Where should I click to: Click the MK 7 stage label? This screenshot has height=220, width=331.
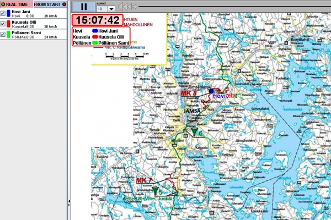(143, 180)
